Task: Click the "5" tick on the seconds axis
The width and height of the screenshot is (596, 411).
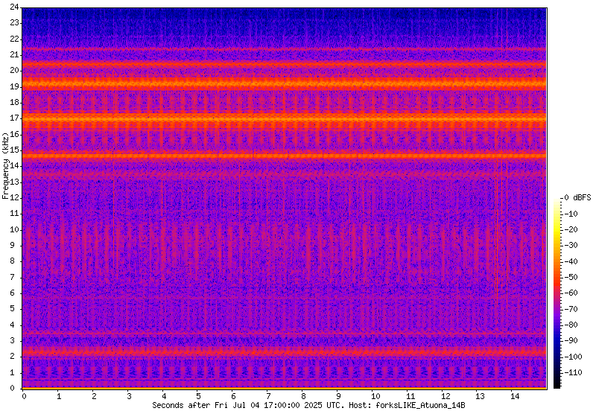Action: click(199, 397)
